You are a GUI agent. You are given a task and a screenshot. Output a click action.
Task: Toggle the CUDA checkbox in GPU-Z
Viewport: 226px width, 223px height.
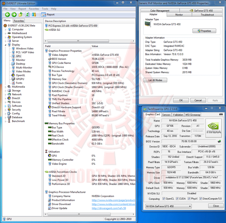pos(177,199)
